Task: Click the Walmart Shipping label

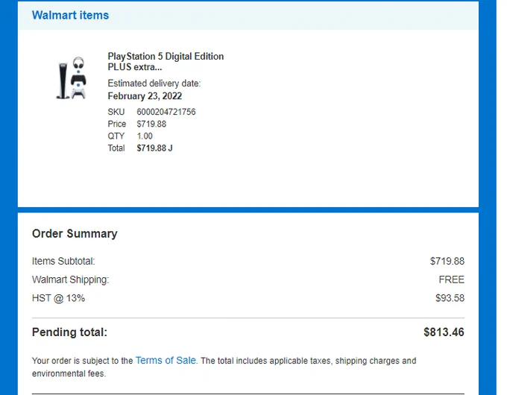Action: pyautogui.click(x=71, y=279)
